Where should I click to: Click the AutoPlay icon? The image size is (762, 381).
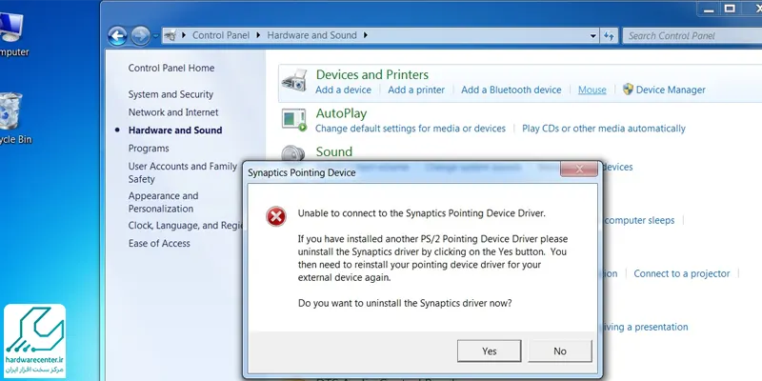point(294,120)
